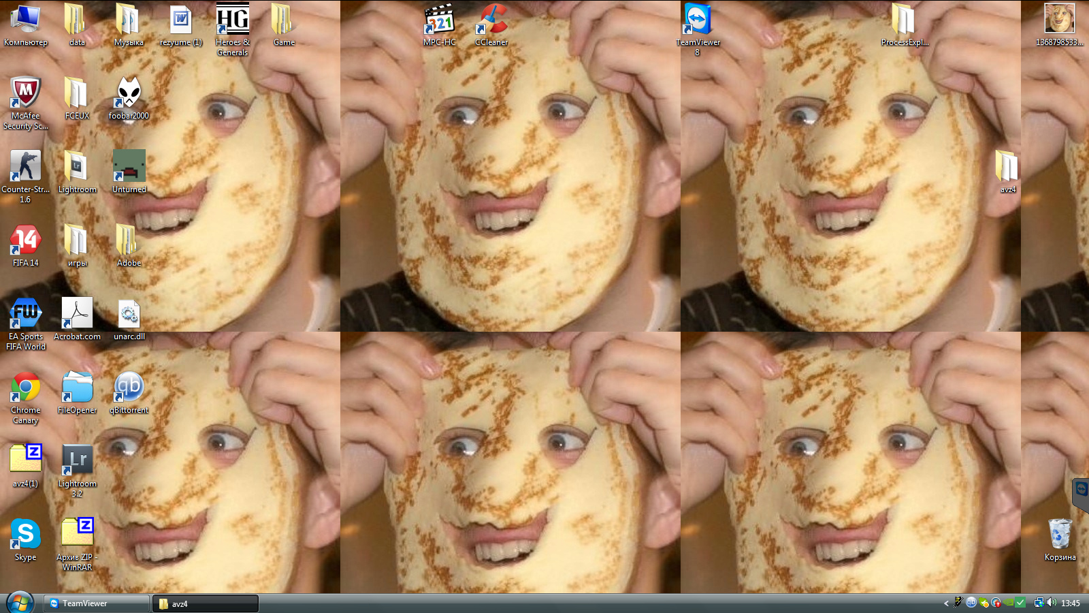The image size is (1089, 613).
Task: Launch qBittorrent desktop shortcut
Action: coord(129,393)
